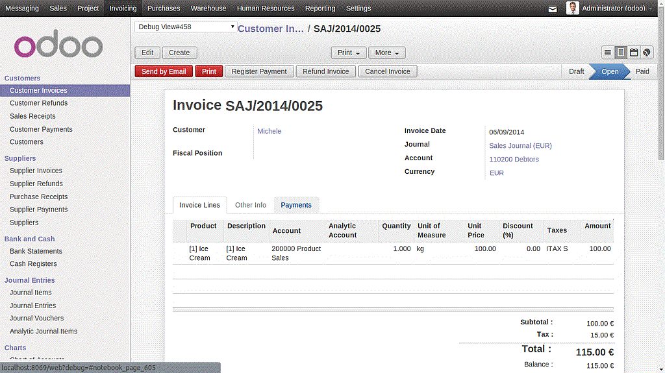Open the mail envelope icon in top bar

(x=553, y=9)
